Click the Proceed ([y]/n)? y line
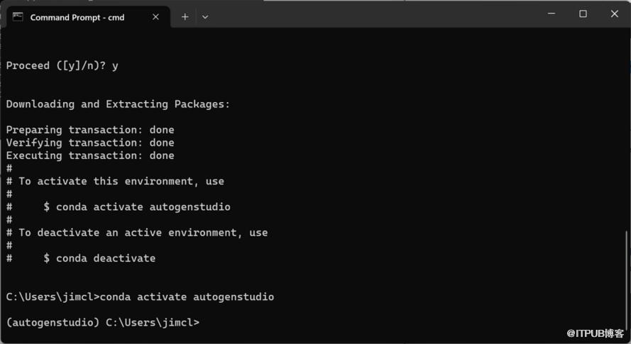This screenshot has height=344, width=631. 62,65
